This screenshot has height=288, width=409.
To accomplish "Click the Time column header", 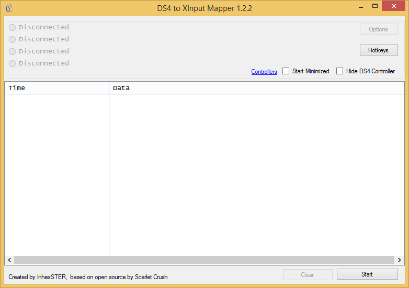I will pos(57,88).
